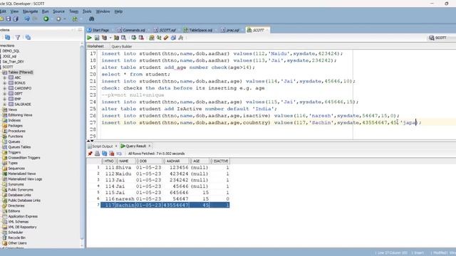Show the SQL for the query result
Viewport: 456px width, 256px height.
tap(119, 154)
